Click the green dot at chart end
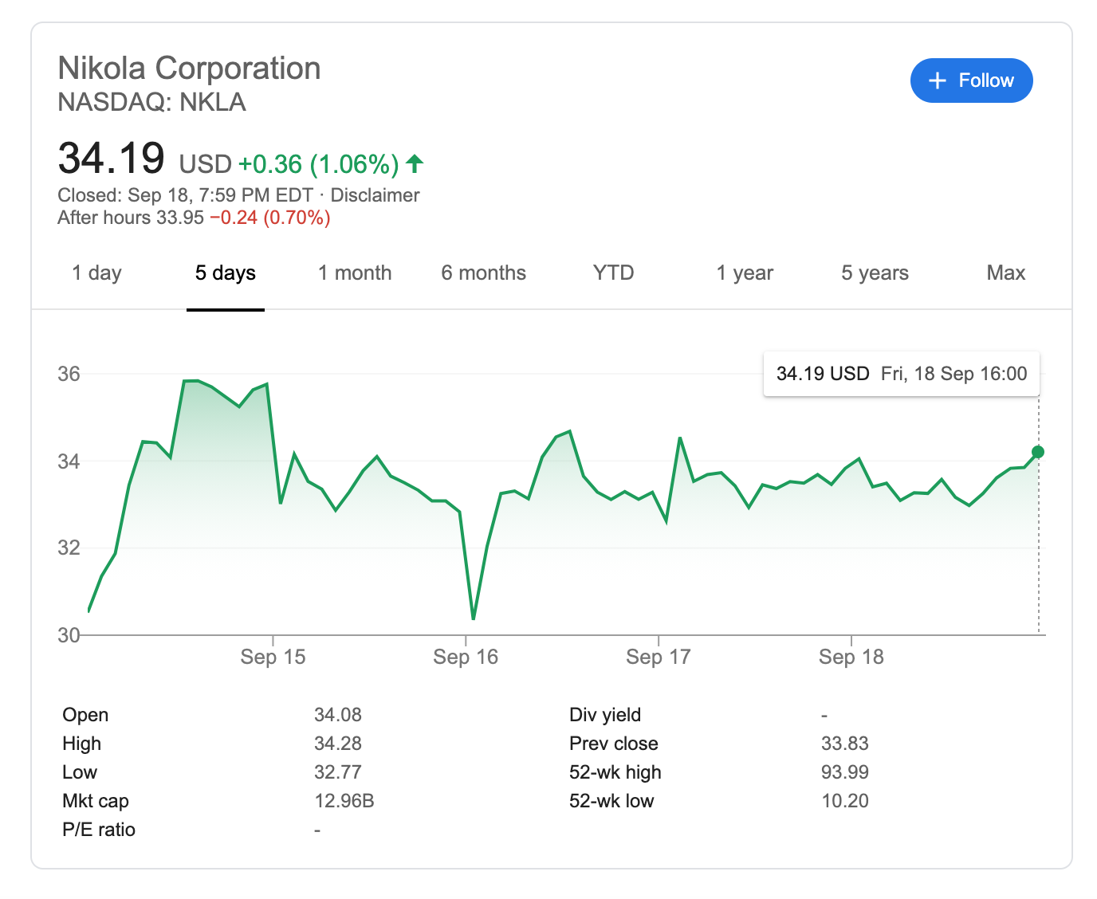This screenshot has height=899, width=1097. pos(1038,452)
